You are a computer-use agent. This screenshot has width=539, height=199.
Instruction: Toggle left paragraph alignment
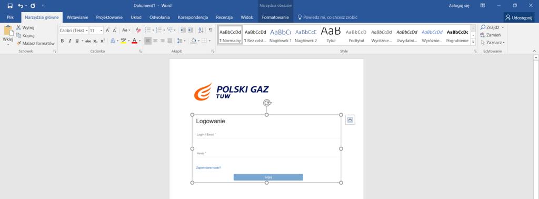click(148, 41)
